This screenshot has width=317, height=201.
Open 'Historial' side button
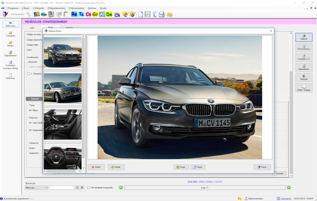point(304,78)
